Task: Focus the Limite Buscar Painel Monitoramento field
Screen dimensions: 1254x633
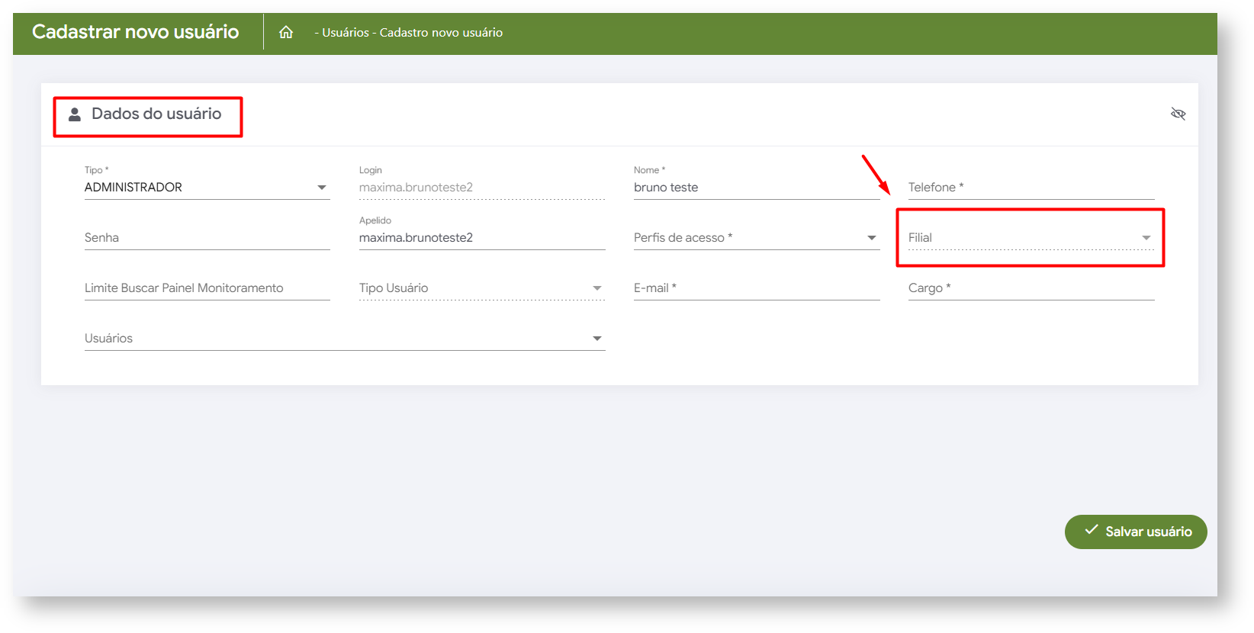Action: pos(206,288)
